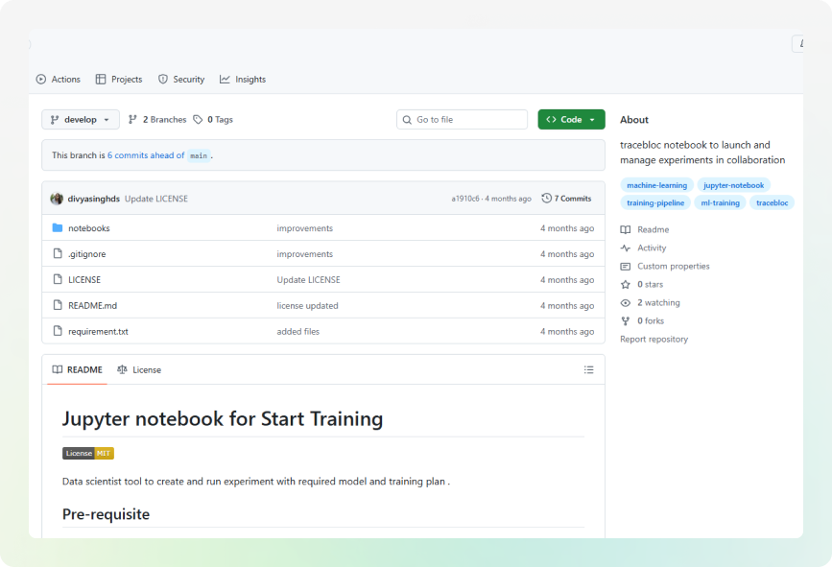The height and width of the screenshot is (567, 832).
Task: Focus the Go to file search box
Action: point(463,120)
